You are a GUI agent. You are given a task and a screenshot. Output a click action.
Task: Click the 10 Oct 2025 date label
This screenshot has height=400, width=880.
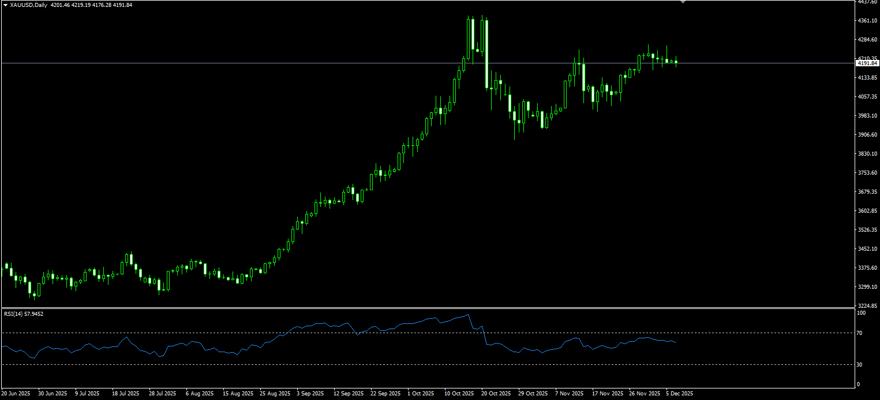pos(459,394)
